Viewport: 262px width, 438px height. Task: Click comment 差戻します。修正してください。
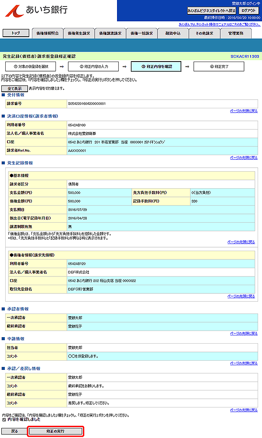[x=89, y=403]
